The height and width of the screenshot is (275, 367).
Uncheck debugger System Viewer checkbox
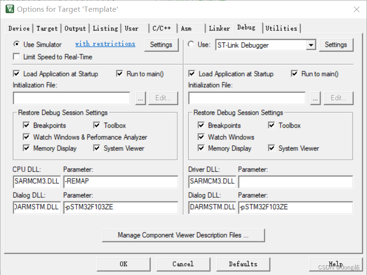(272, 148)
